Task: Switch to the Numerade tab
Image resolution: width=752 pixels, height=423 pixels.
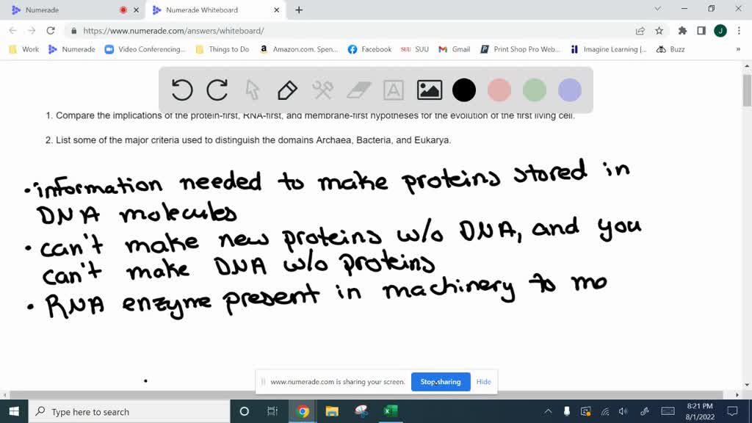Action: [44, 10]
